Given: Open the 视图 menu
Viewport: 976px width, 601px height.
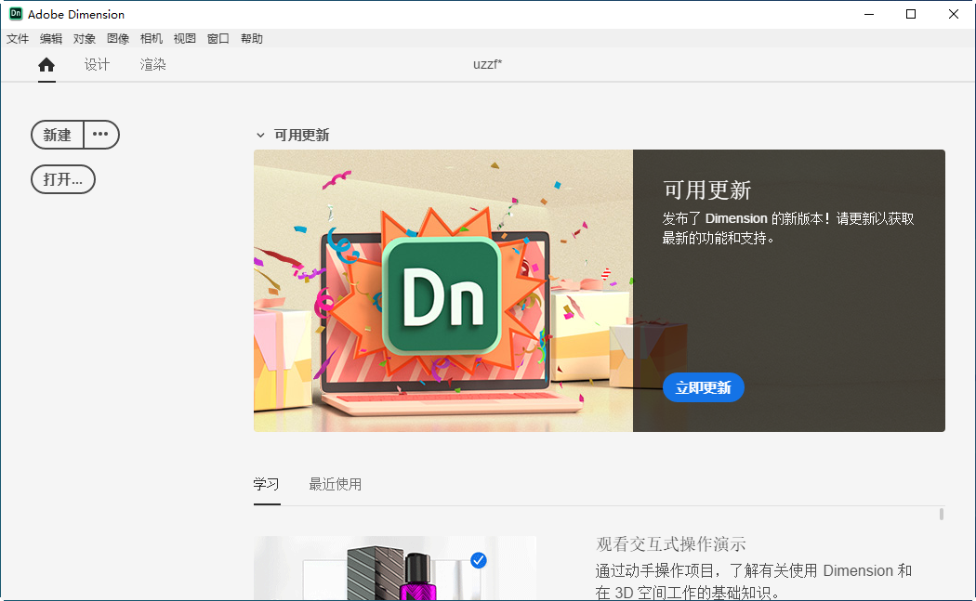Looking at the screenshot, I should (184, 38).
